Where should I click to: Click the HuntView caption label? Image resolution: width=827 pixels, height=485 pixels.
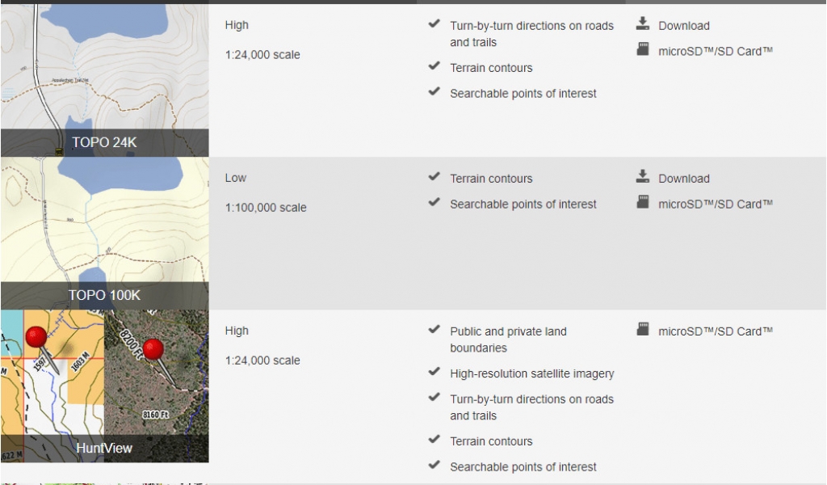(104, 448)
